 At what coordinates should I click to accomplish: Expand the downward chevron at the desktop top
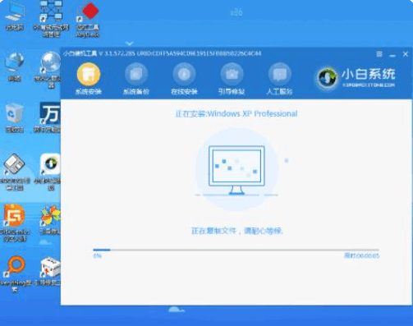(129, 44)
